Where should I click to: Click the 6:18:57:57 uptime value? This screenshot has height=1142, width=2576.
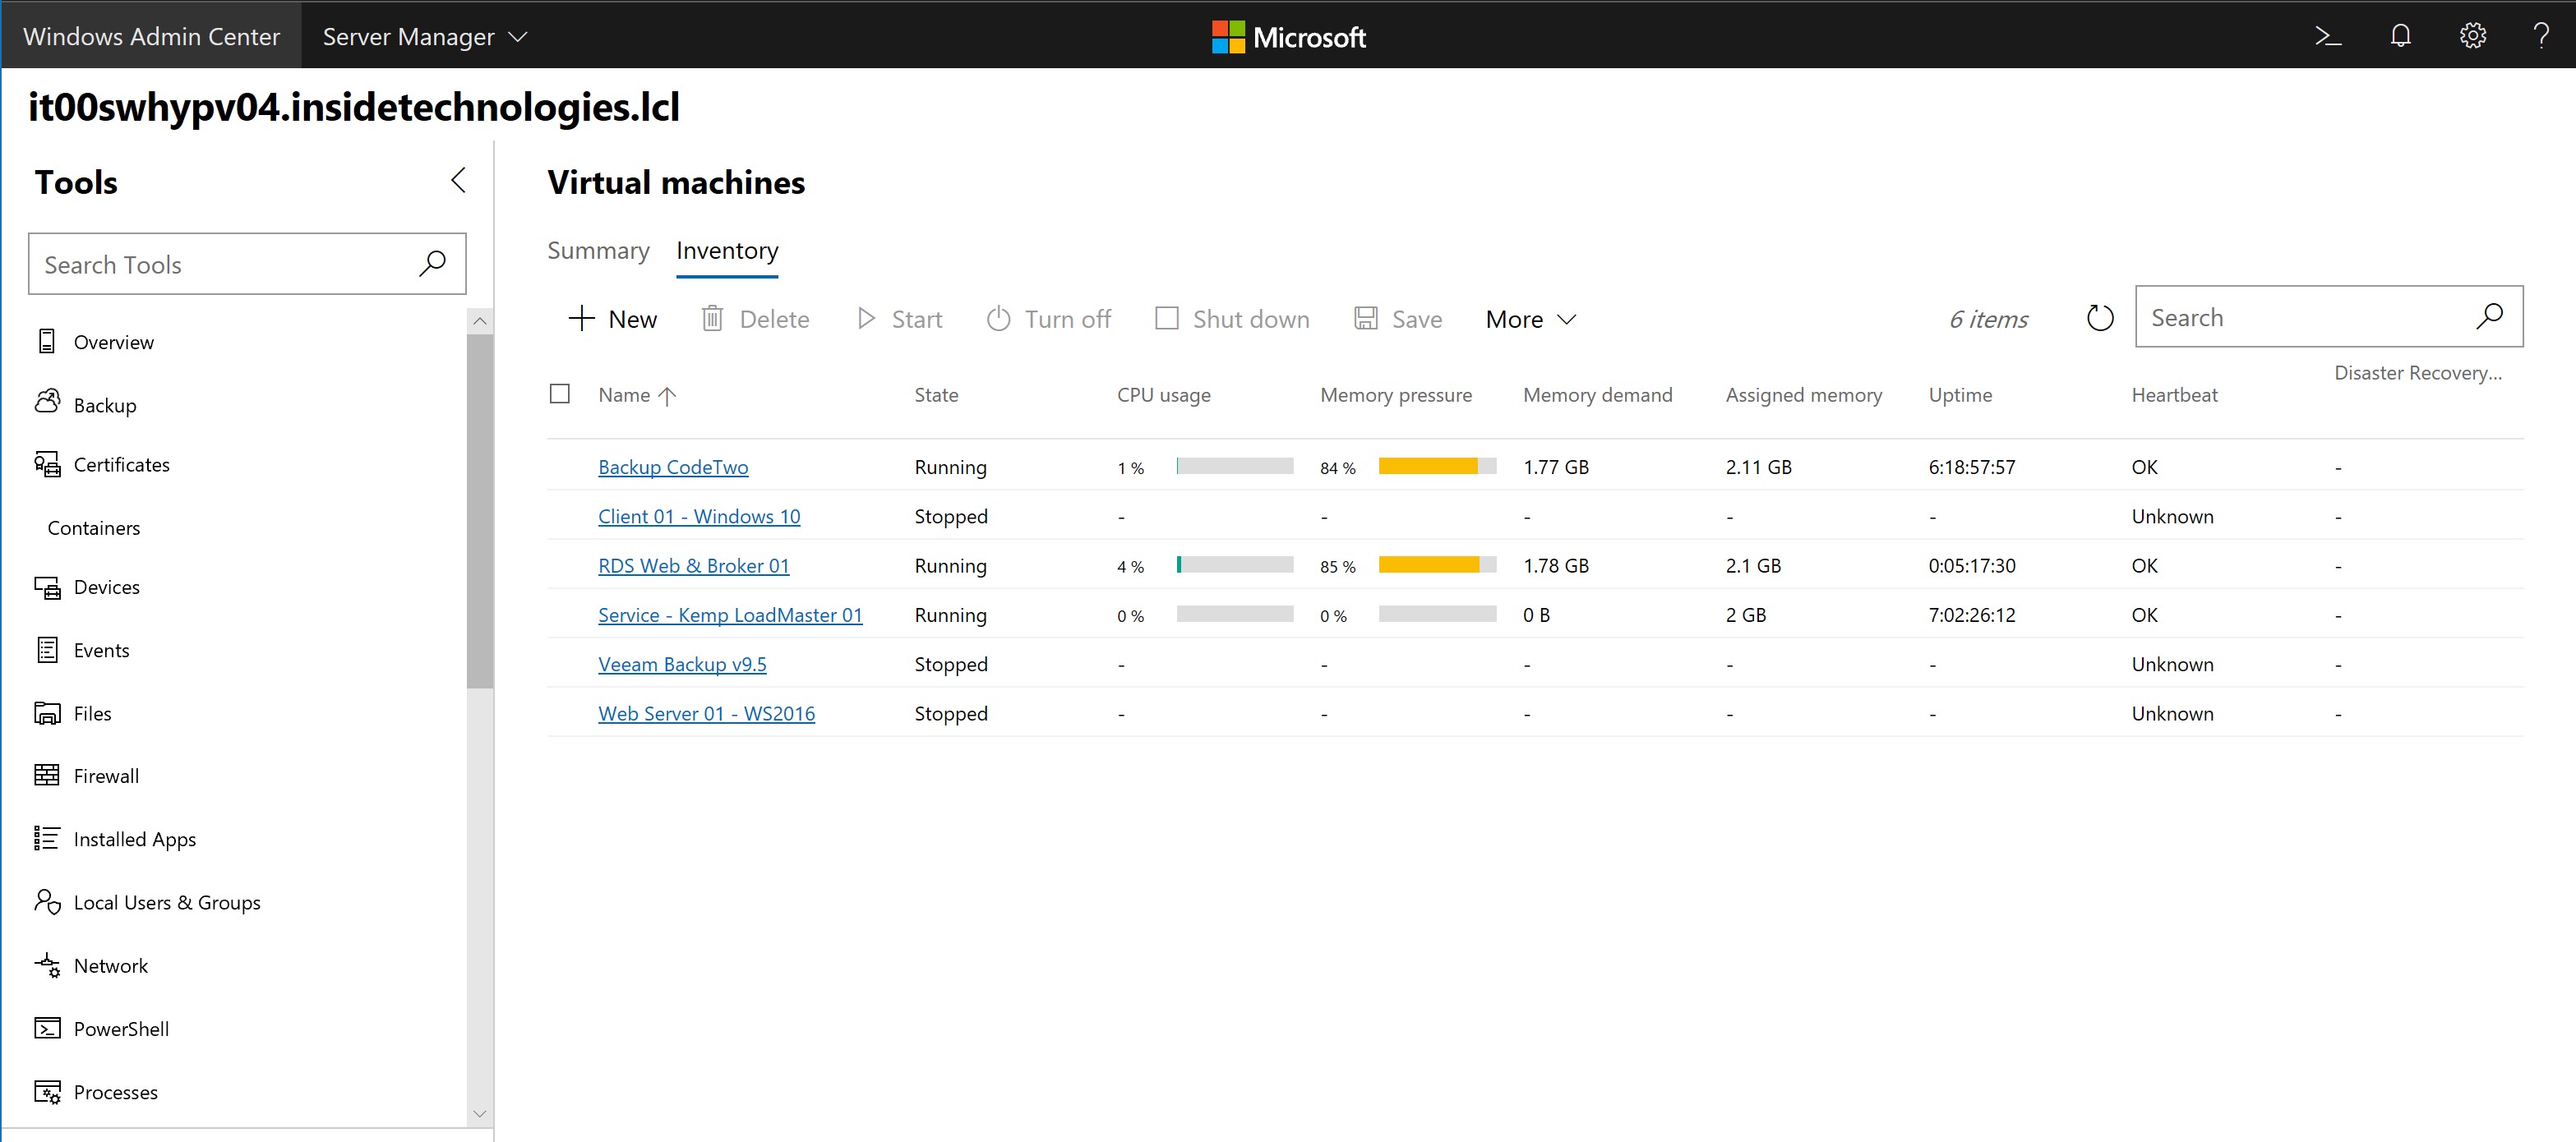click(x=1972, y=467)
